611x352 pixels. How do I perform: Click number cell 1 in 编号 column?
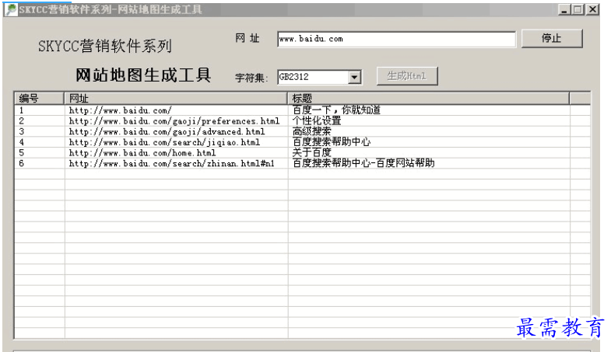click(22, 110)
